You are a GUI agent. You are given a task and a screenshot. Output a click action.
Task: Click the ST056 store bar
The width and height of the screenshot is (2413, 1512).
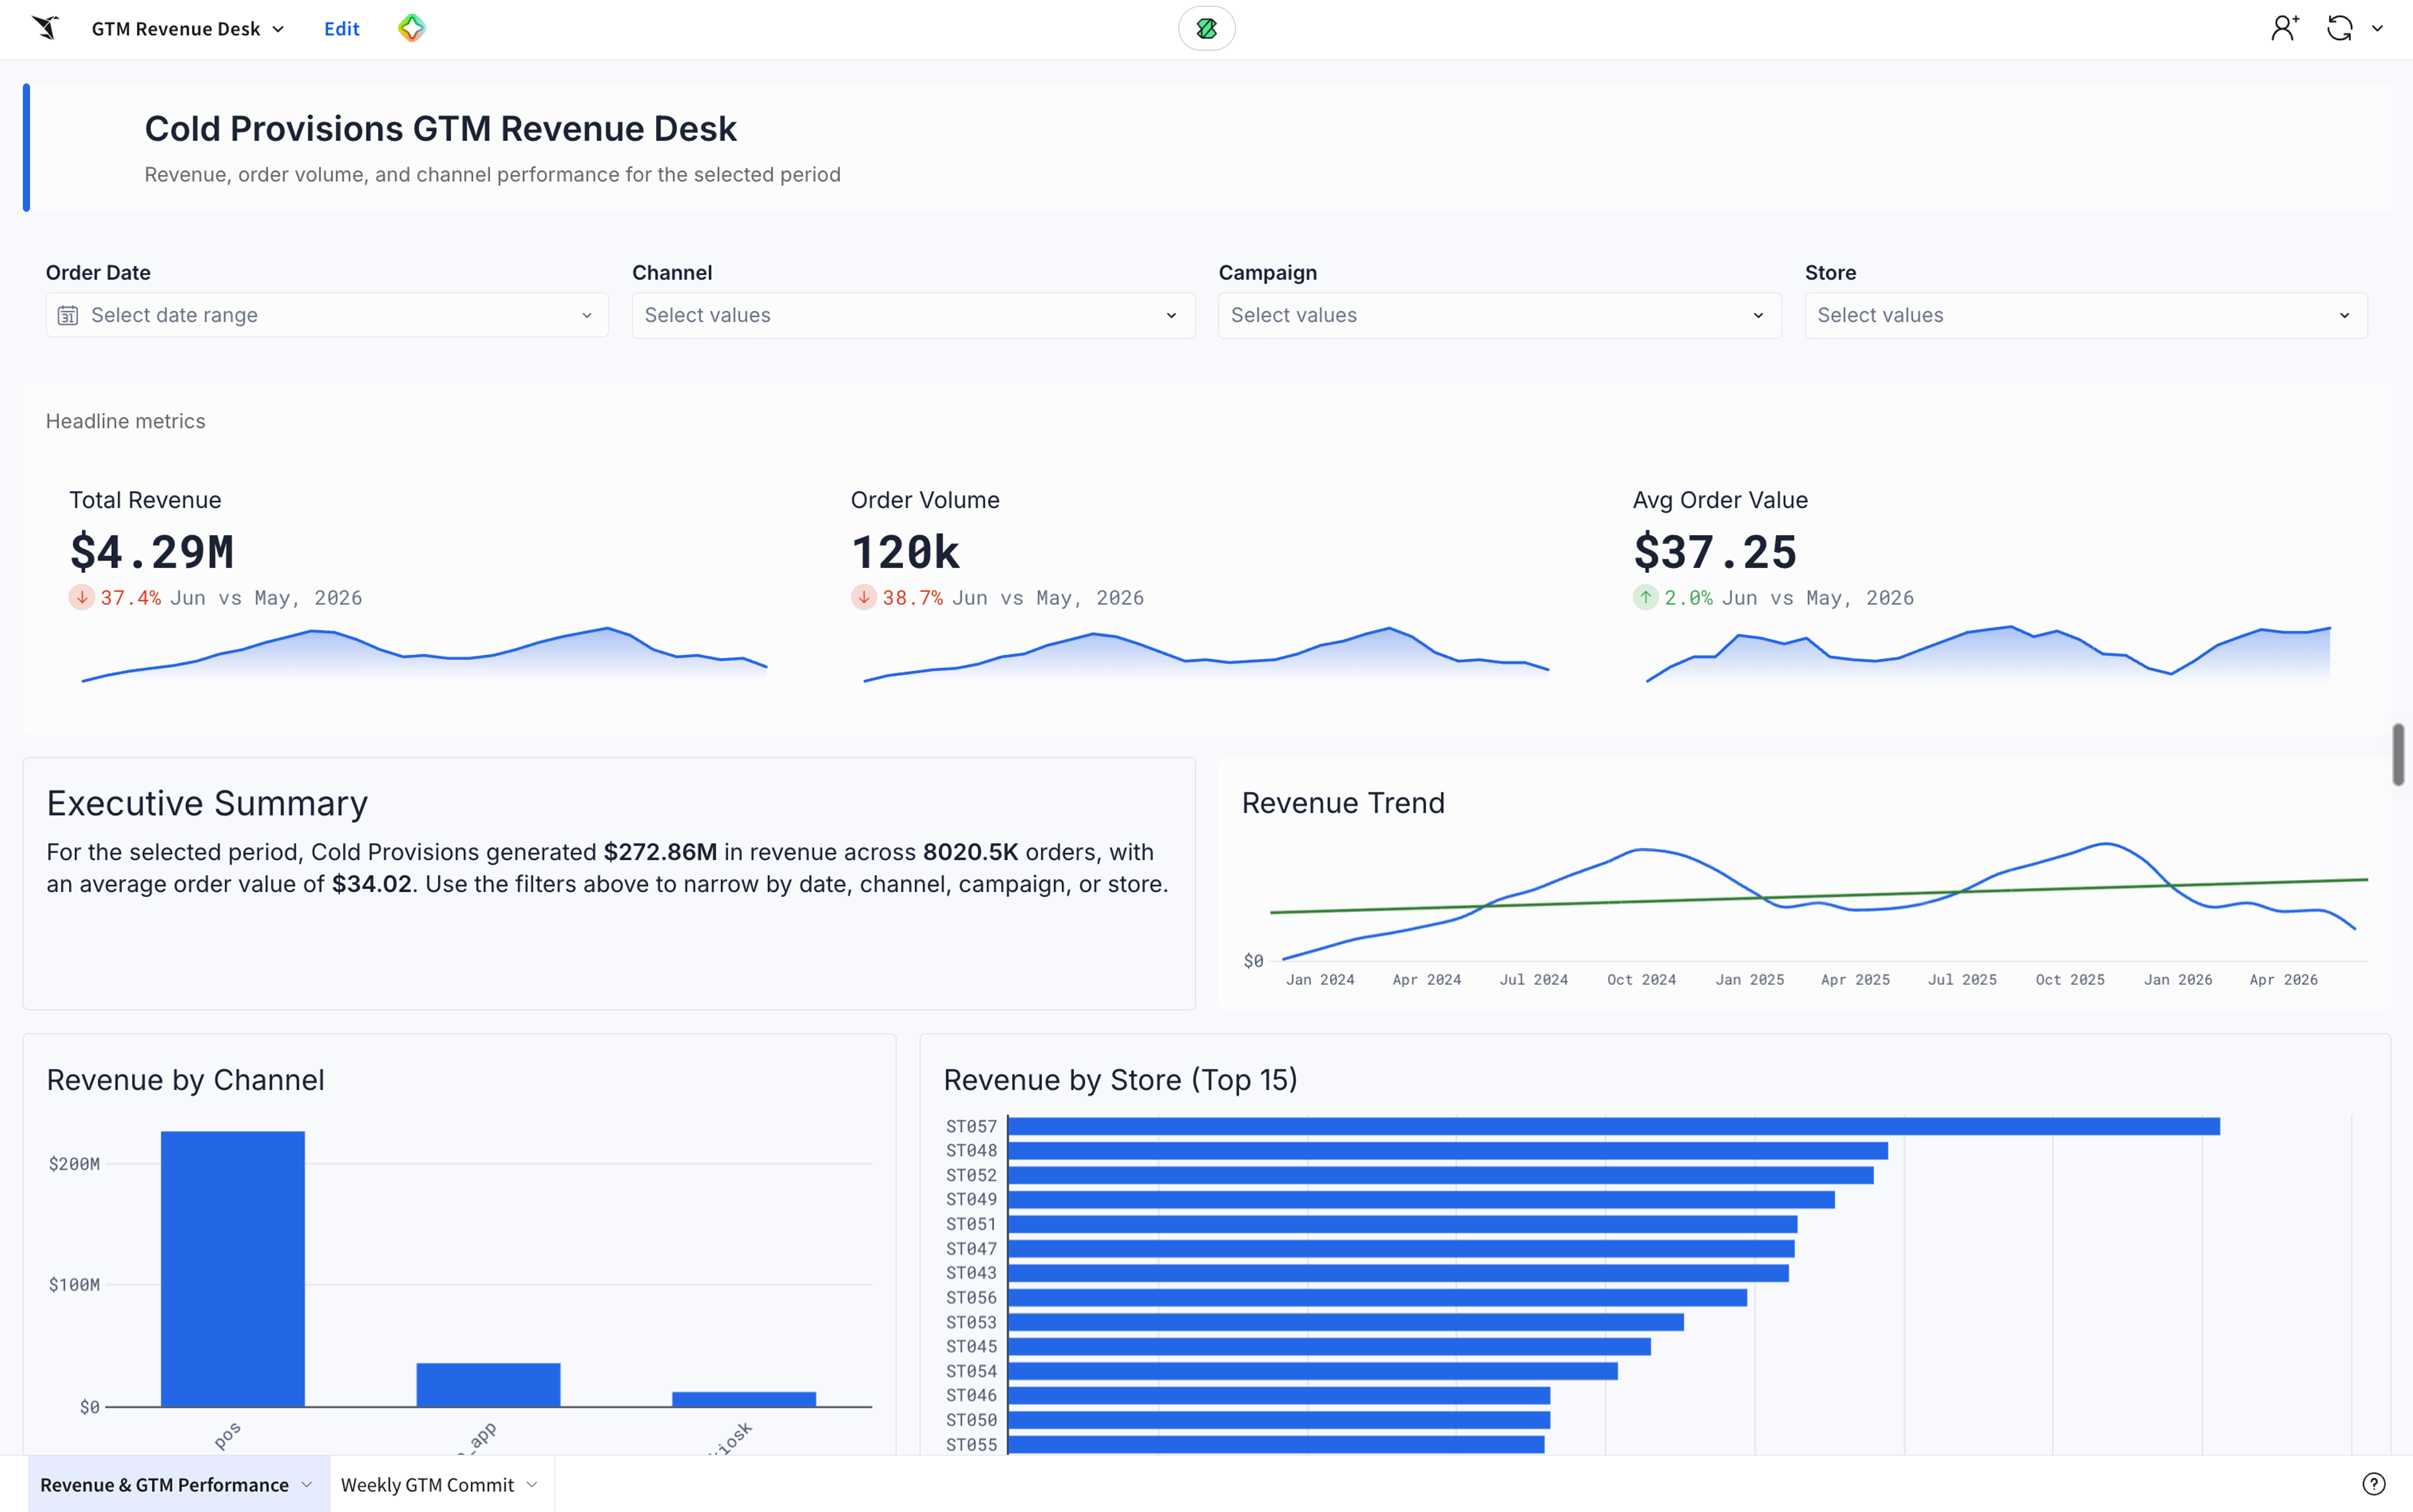[x=1377, y=1298]
